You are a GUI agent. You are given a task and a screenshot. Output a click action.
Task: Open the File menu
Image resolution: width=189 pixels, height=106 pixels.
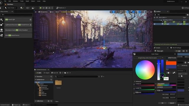coord(5,1)
